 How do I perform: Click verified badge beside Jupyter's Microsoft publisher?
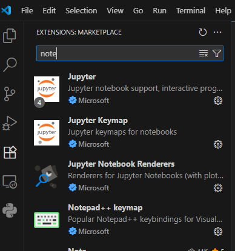tap(73, 101)
